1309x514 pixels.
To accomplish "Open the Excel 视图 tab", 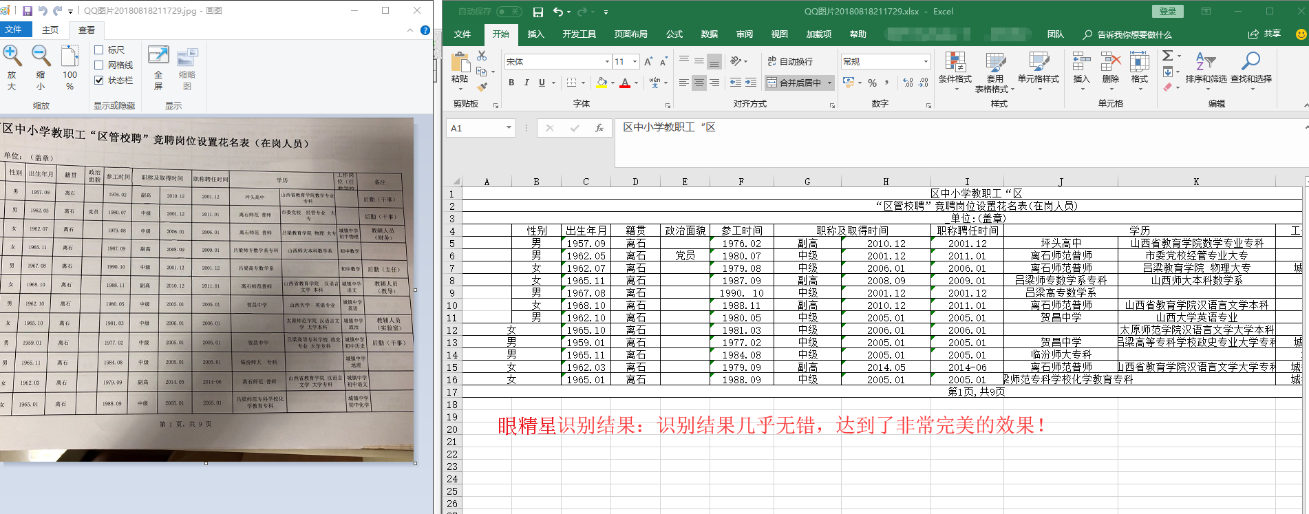I will (x=780, y=34).
